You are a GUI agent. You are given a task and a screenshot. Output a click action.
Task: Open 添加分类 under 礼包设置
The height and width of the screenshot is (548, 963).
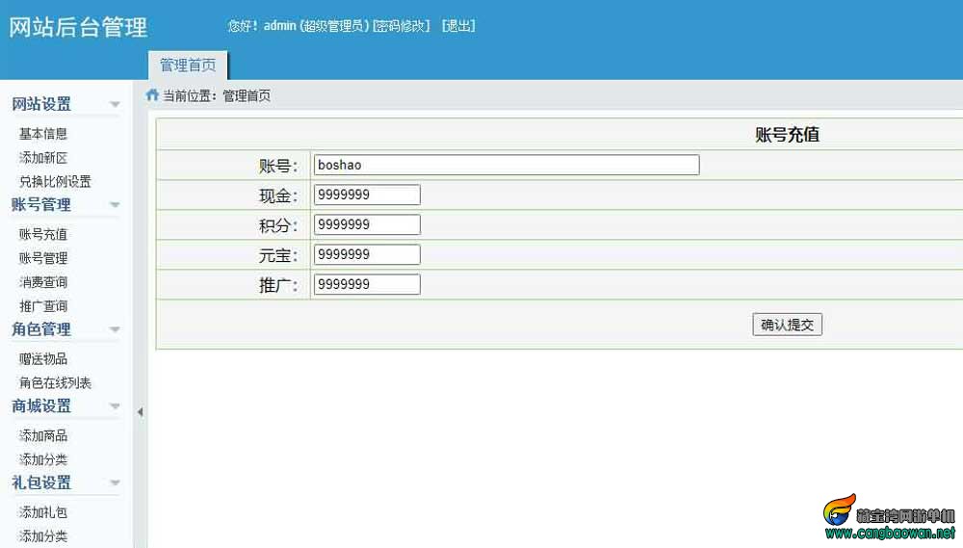[43, 535]
